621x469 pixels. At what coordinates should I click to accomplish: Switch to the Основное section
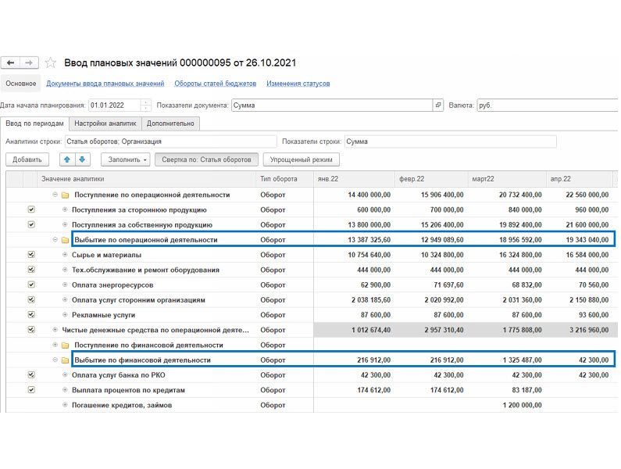point(20,84)
